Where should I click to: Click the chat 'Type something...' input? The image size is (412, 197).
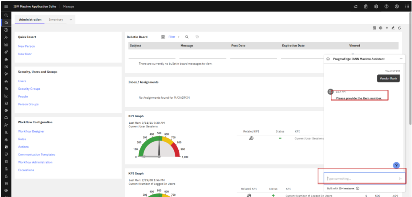[x=365, y=178]
